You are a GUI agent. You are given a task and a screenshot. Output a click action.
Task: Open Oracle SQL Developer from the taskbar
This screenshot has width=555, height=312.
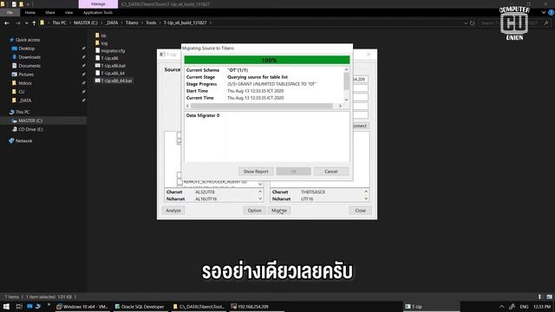(139, 307)
